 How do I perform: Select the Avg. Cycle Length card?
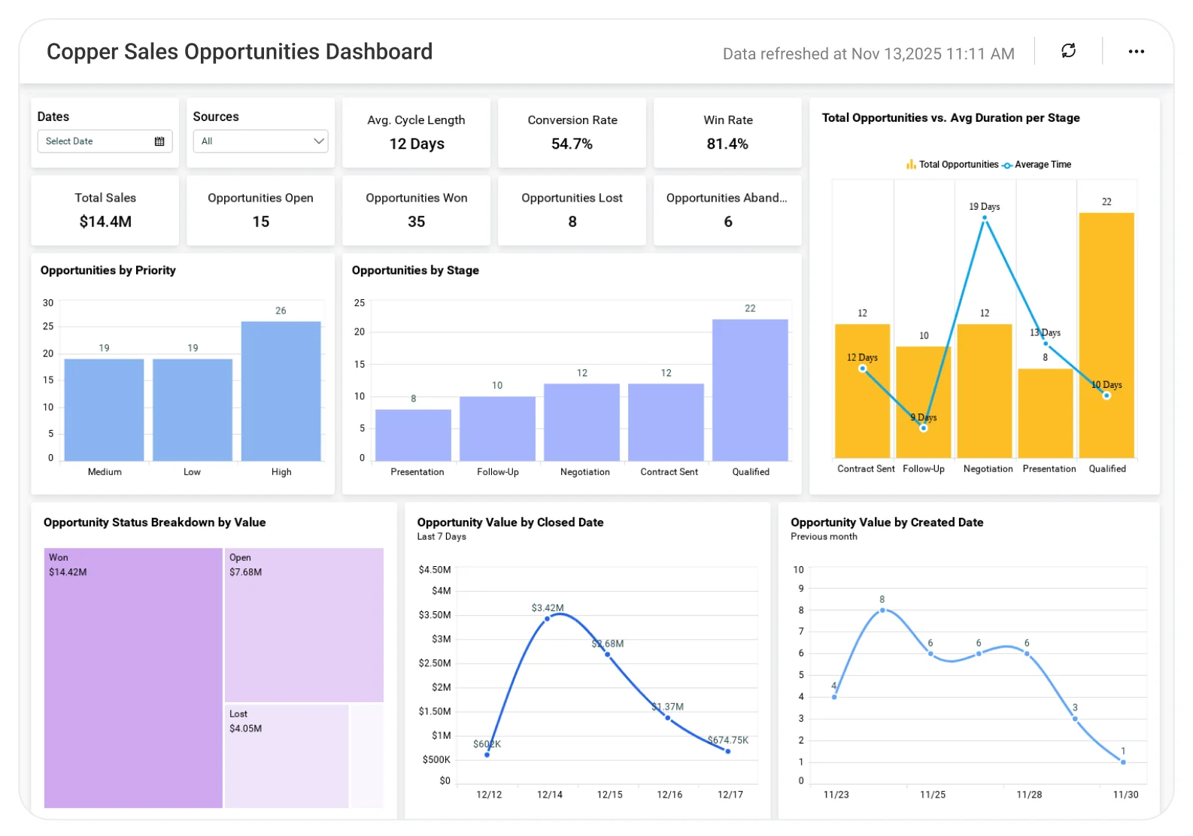coord(416,133)
